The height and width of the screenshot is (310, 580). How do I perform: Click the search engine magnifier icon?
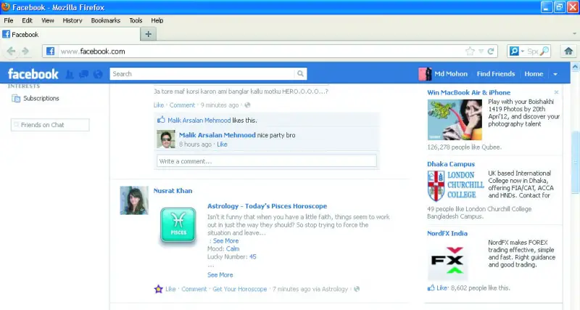click(544, 51)
